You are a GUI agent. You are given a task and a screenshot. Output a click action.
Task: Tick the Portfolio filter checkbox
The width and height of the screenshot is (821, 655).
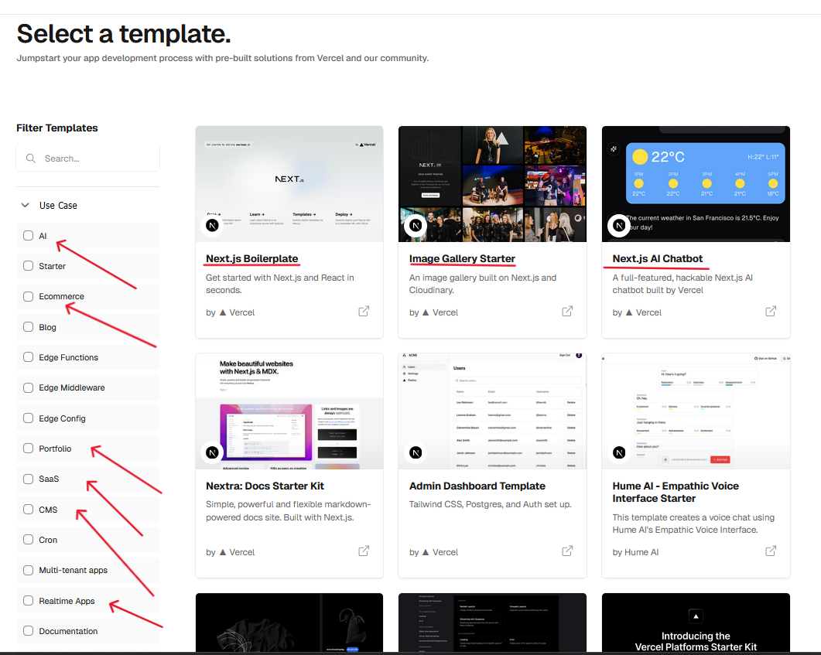pos(29,449)
